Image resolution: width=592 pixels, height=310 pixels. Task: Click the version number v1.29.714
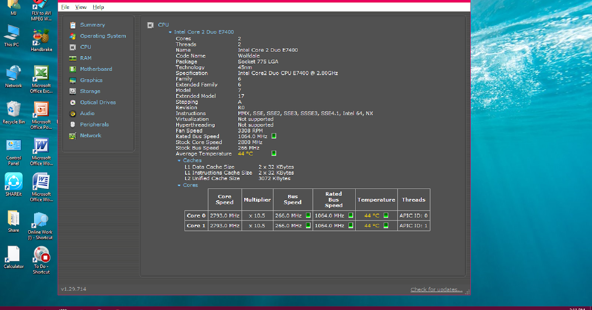tap(74, 289)
